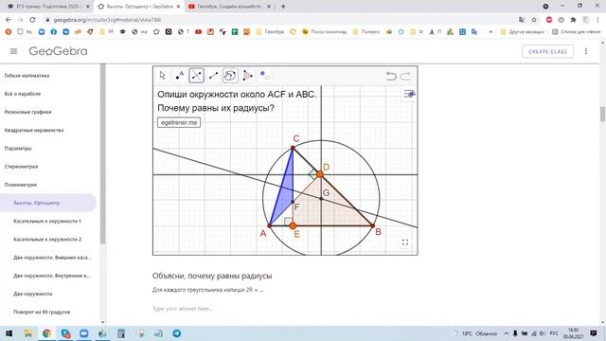Enter fullscreen with the applet corner icon

pos(405,242)
